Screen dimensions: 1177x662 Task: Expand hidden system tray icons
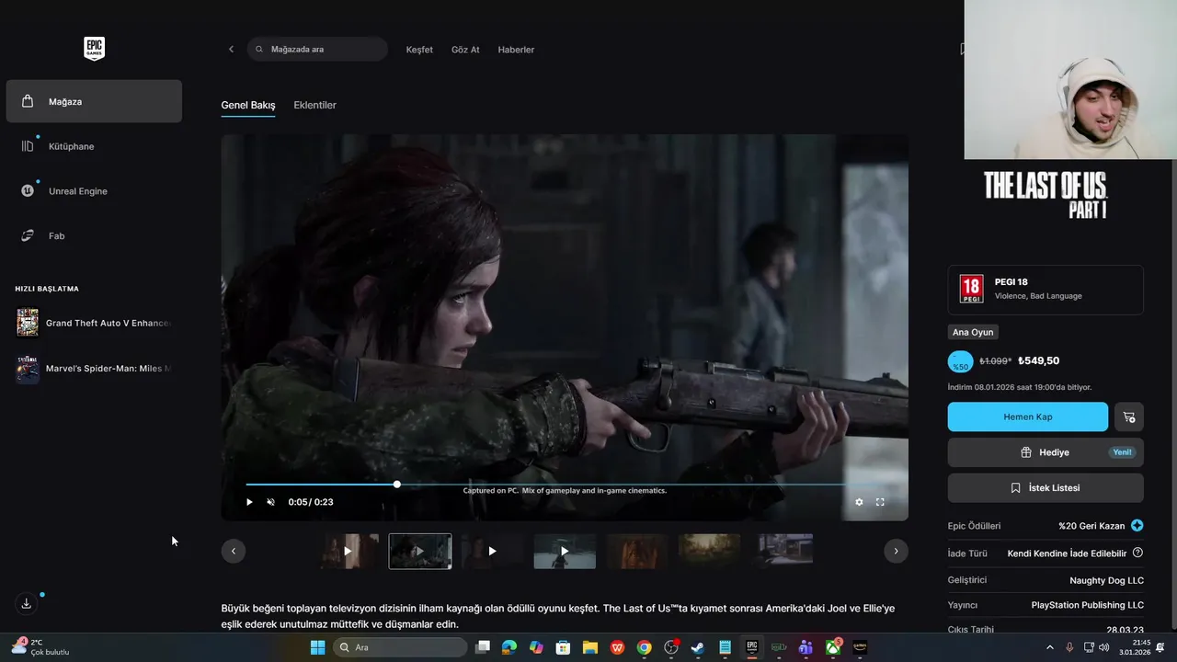pos(1050,647)
